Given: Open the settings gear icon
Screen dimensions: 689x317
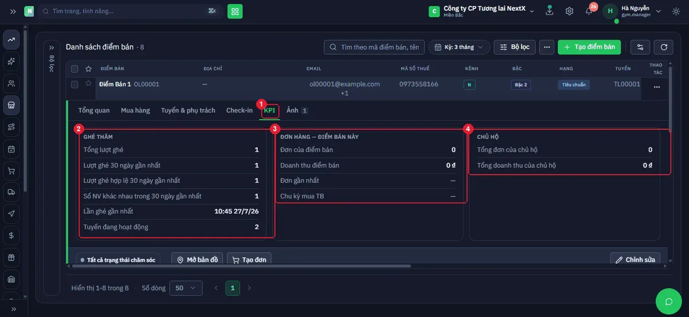Looking at the screenshot, I should click(569, 11).
